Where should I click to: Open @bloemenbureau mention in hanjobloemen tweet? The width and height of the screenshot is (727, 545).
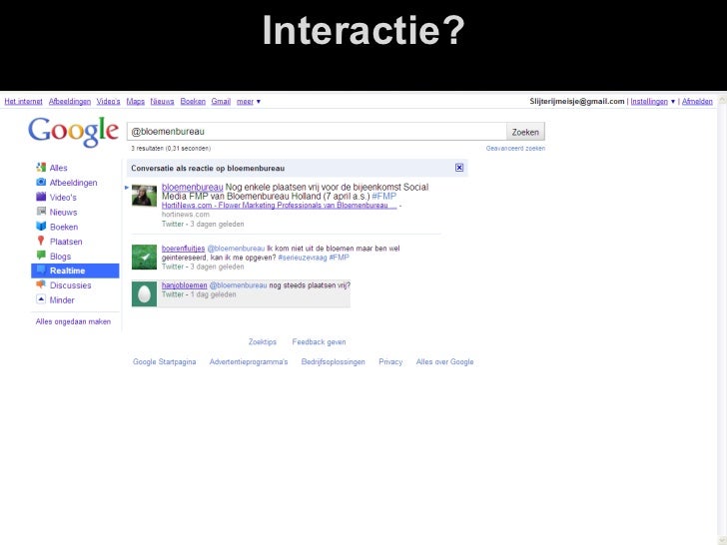tap(238, 285)
